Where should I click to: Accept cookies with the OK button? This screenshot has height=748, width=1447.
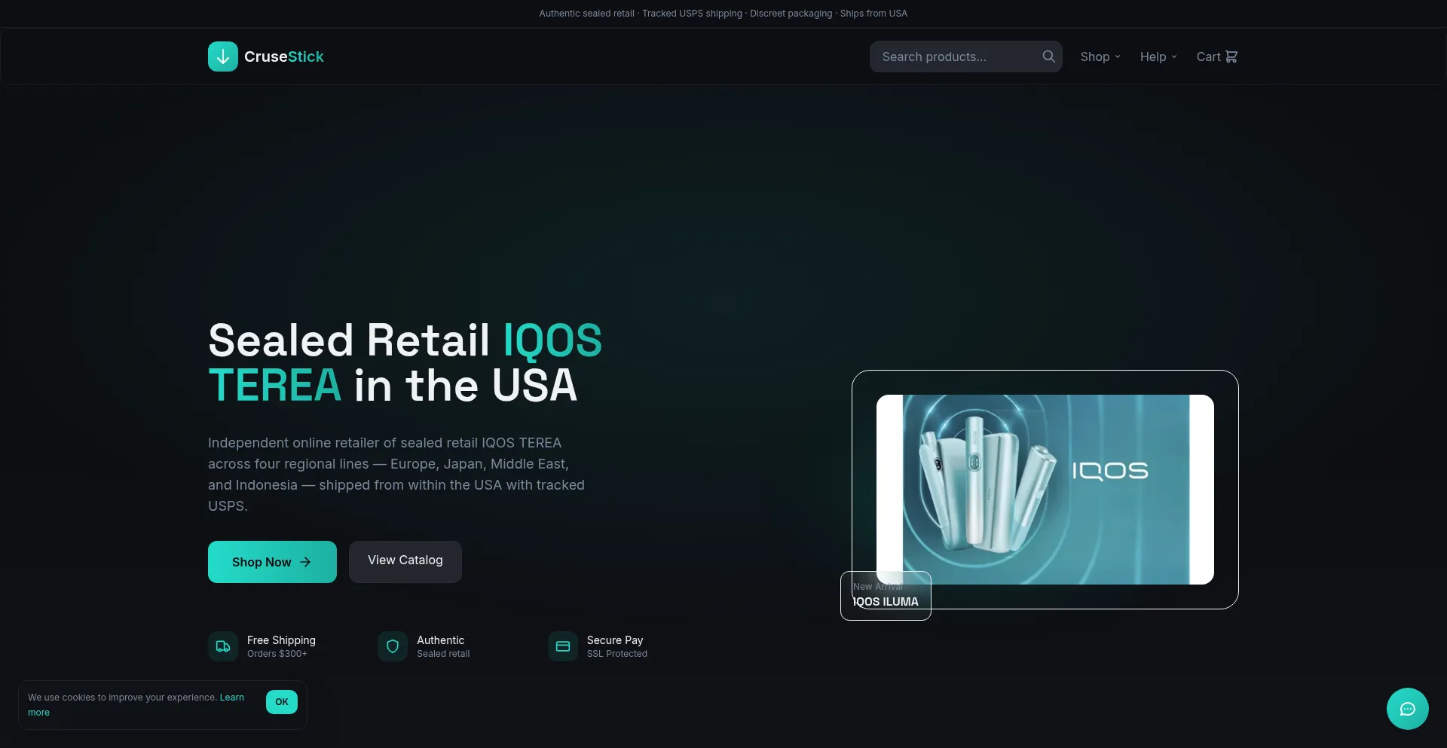click(282, 702)
